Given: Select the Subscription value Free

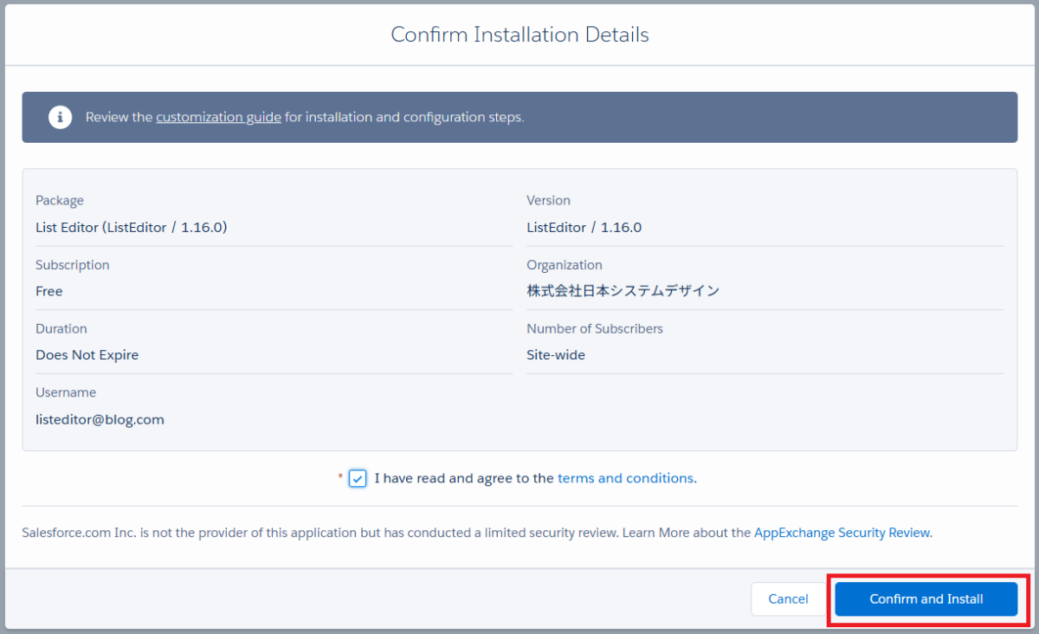Looking at the screenshot, I should [49, 291].
